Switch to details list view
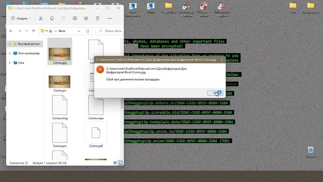This screenshot has width=323, height=182. (115, 163)
